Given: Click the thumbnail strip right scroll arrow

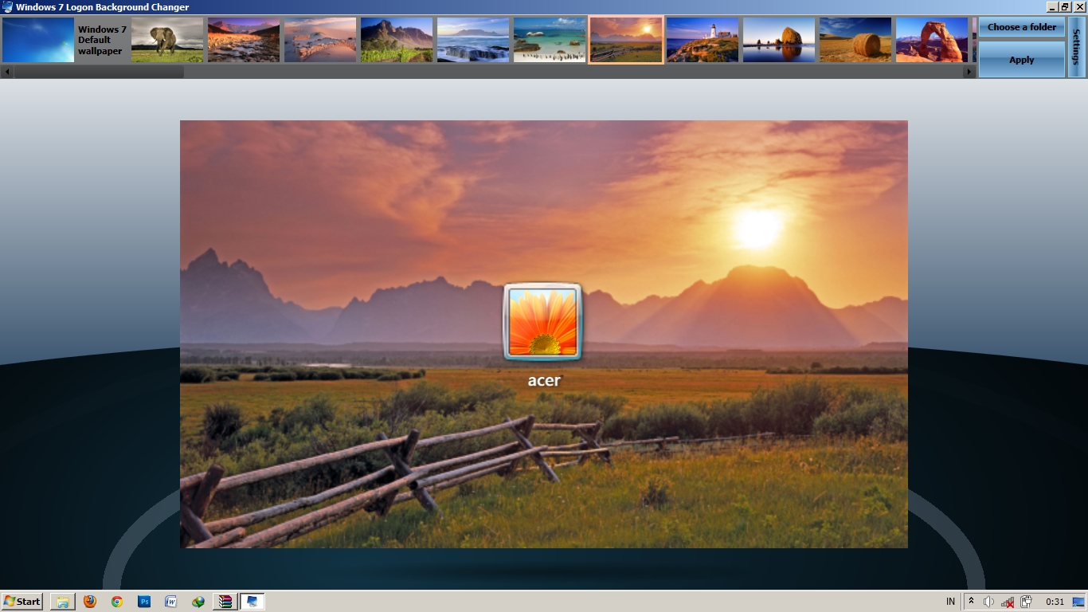Looking at the screenshot, I should (969, 72).
